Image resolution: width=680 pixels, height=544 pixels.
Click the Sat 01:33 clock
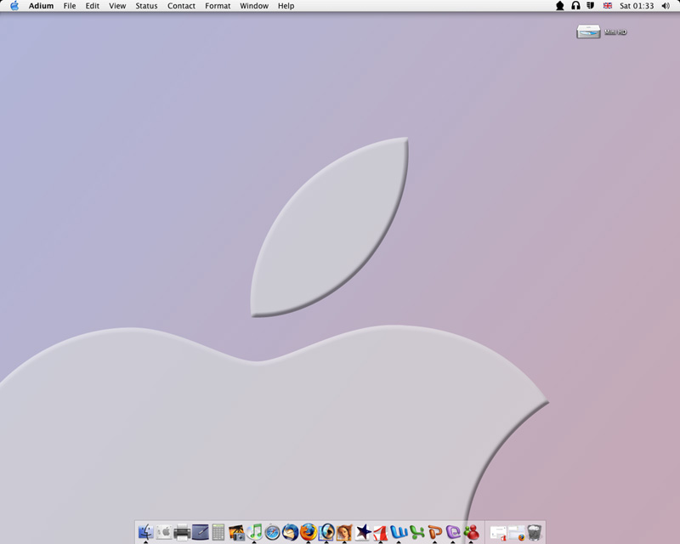tap(637, 6)
